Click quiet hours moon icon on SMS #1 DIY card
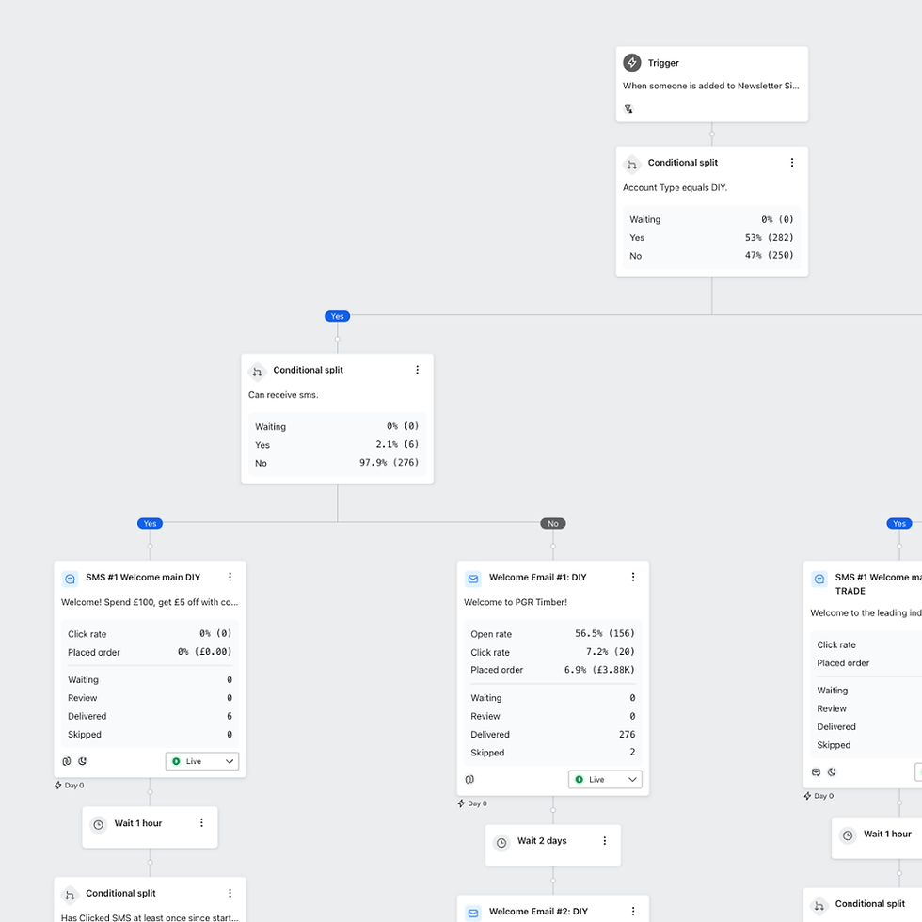Image resolution: width=922 pixels, height=922 pixels. coord(83,761)
